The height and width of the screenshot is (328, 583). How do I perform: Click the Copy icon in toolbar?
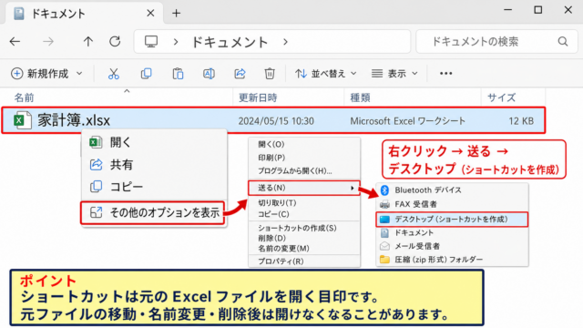click(x=146, y=74)
